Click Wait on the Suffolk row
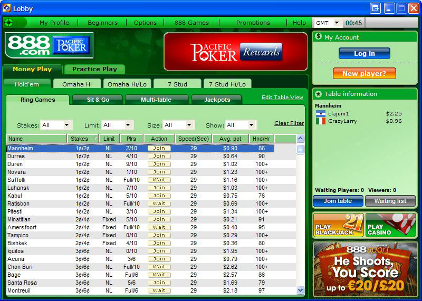The image size is (422, 301). 159,180
